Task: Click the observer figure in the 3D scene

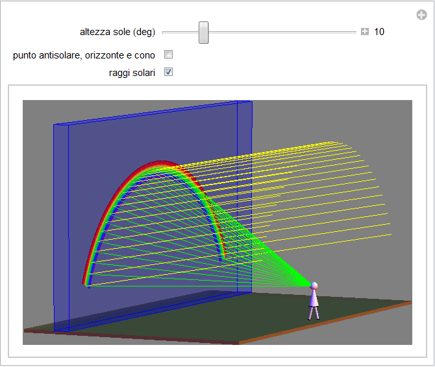Action: pyautogui.click(x=314, y=301)
